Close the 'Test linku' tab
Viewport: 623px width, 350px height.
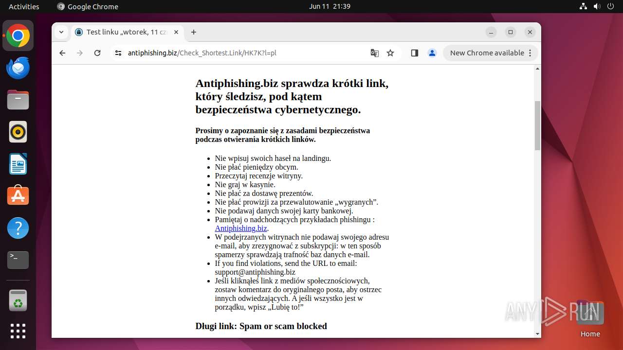pos(176,32)
